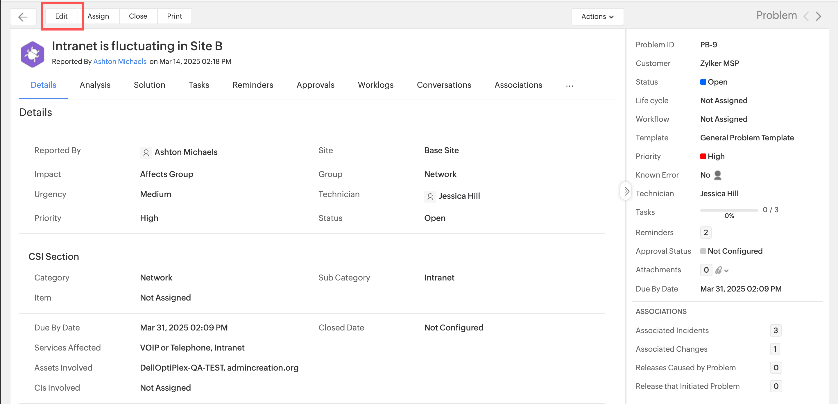This screenshot has height=404, width=838.
Task: Switch to the Analysis tab
Action: pos(95,85)
